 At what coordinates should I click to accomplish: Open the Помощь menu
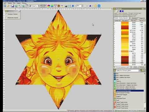pyautogui.click(x=24, y=3)
